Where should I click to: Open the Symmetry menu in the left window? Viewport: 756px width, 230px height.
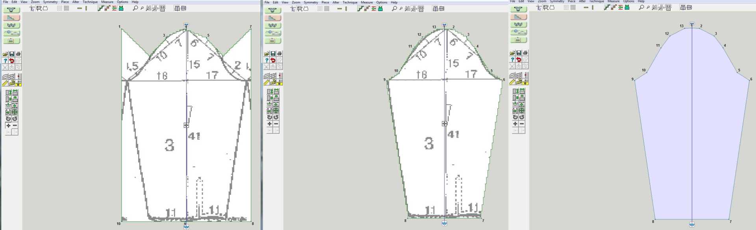50,2
